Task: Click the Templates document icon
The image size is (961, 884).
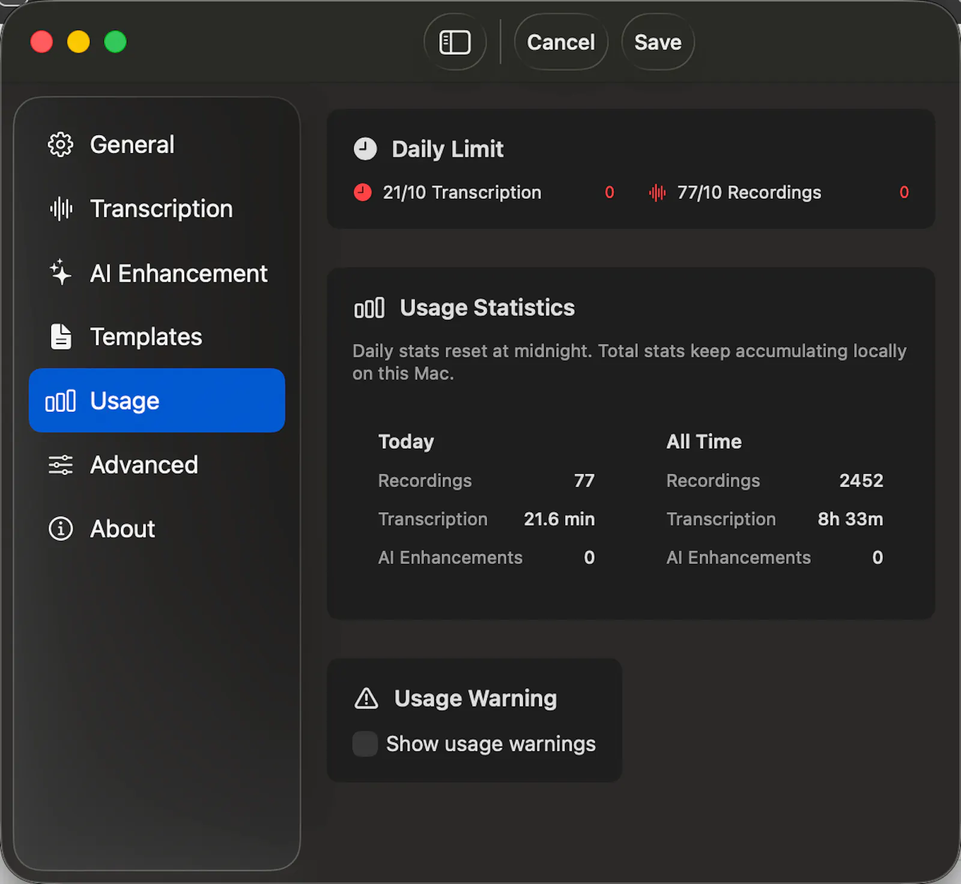Action: pyautogui.click(x=61, y=336)
